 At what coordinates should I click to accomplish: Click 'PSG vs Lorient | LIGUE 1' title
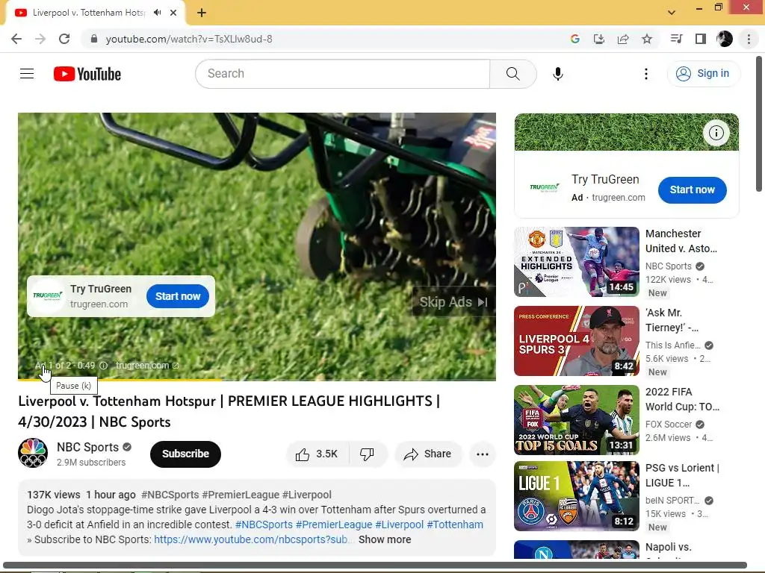pos(682,475)
